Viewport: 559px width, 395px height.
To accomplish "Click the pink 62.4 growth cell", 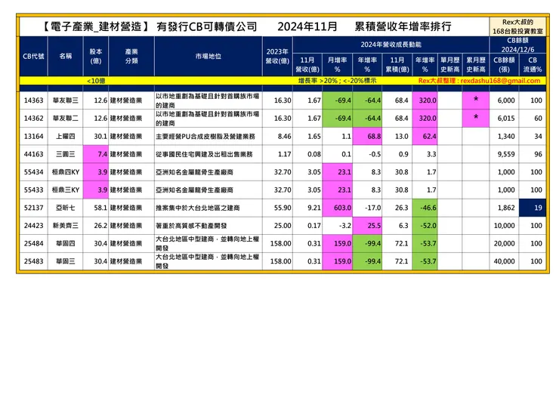I will (425, 136).
